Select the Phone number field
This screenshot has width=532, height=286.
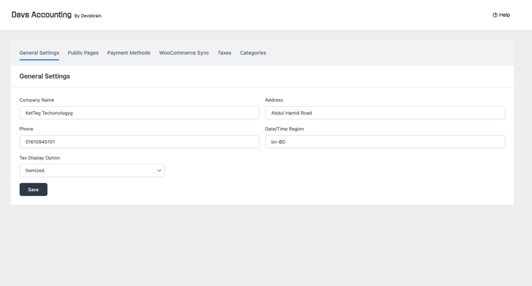point(139,142)
